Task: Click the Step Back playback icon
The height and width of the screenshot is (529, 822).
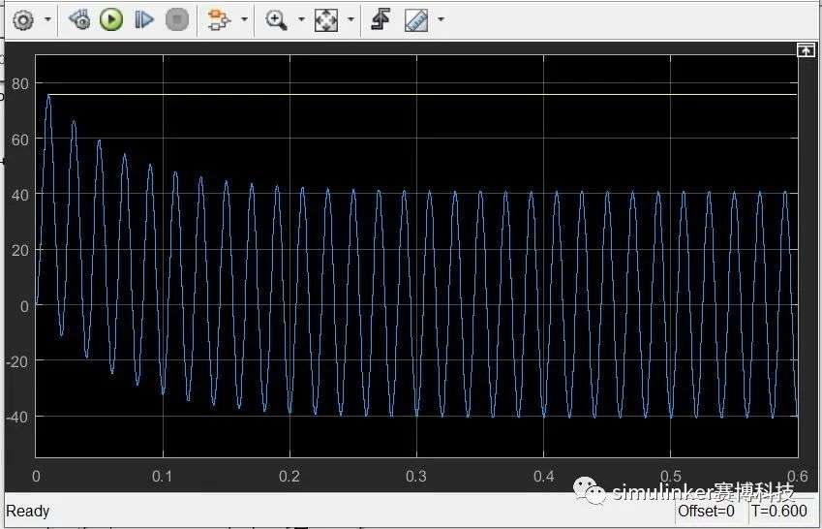Action: tap(79, 20)
